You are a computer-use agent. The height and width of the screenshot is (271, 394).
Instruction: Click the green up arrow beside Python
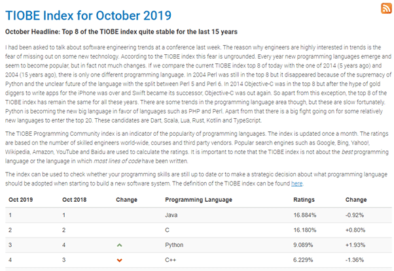pyautogui.click(x=120, y=245)
